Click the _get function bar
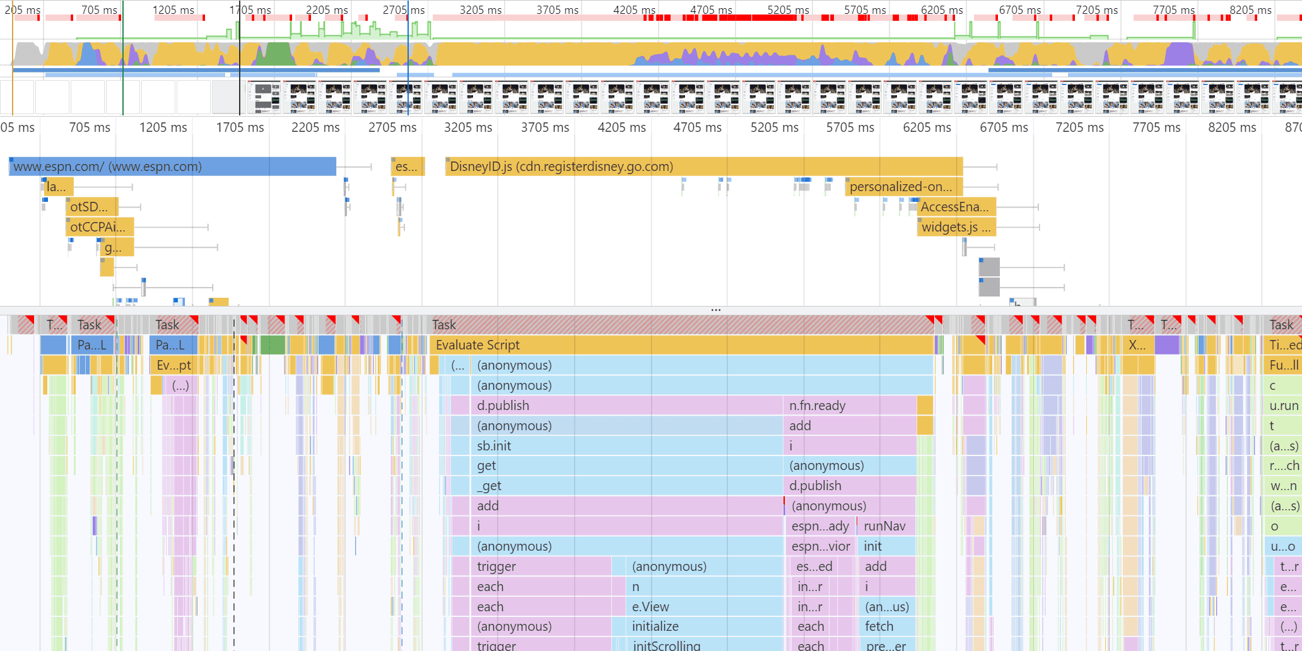This screenshot has width=1302, height=651. (626, 486)
